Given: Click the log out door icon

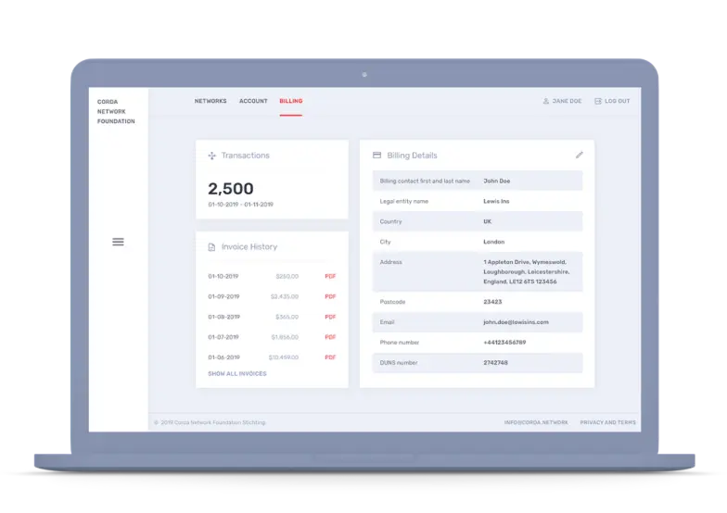Looking at the screenshot, I should (x=597, y=101).
